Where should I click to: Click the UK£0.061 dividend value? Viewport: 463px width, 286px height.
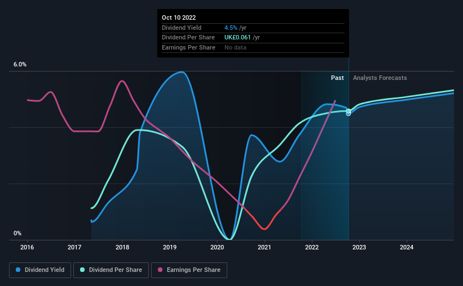coord(237,38)
